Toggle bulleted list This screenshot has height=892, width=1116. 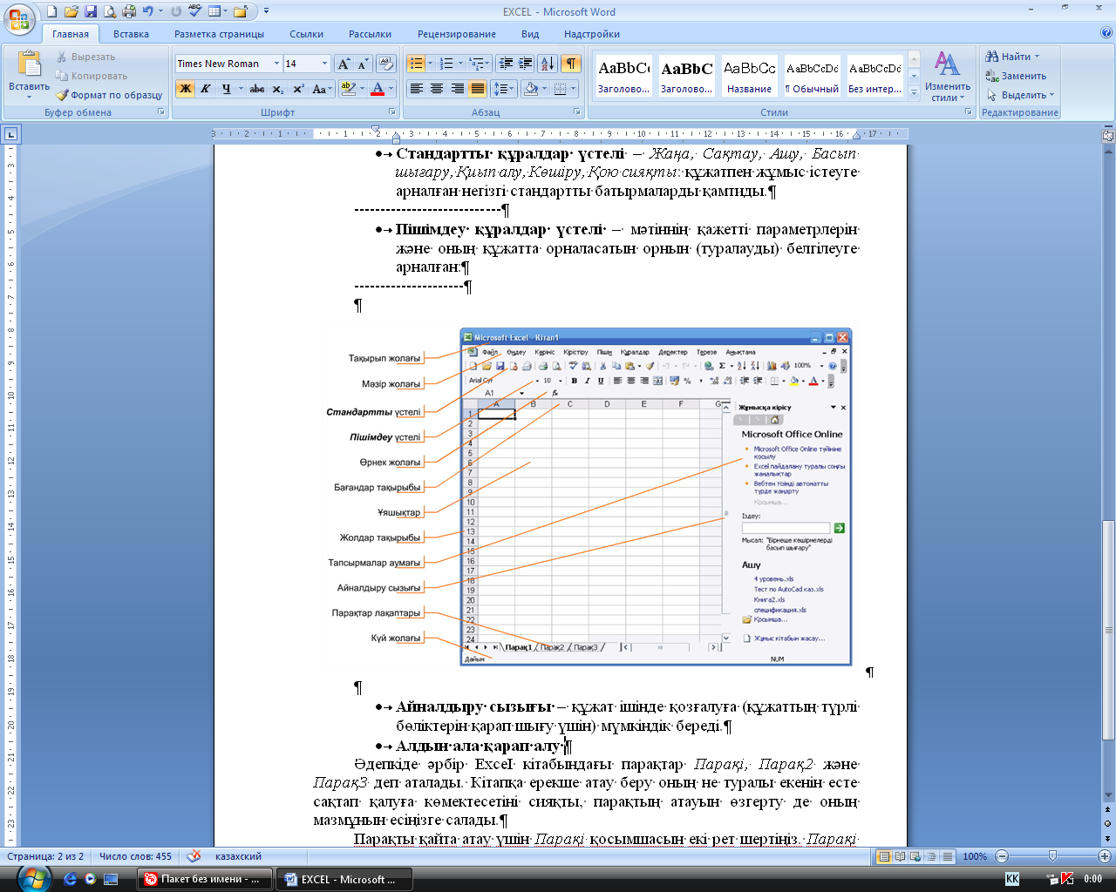coord(416,64)
